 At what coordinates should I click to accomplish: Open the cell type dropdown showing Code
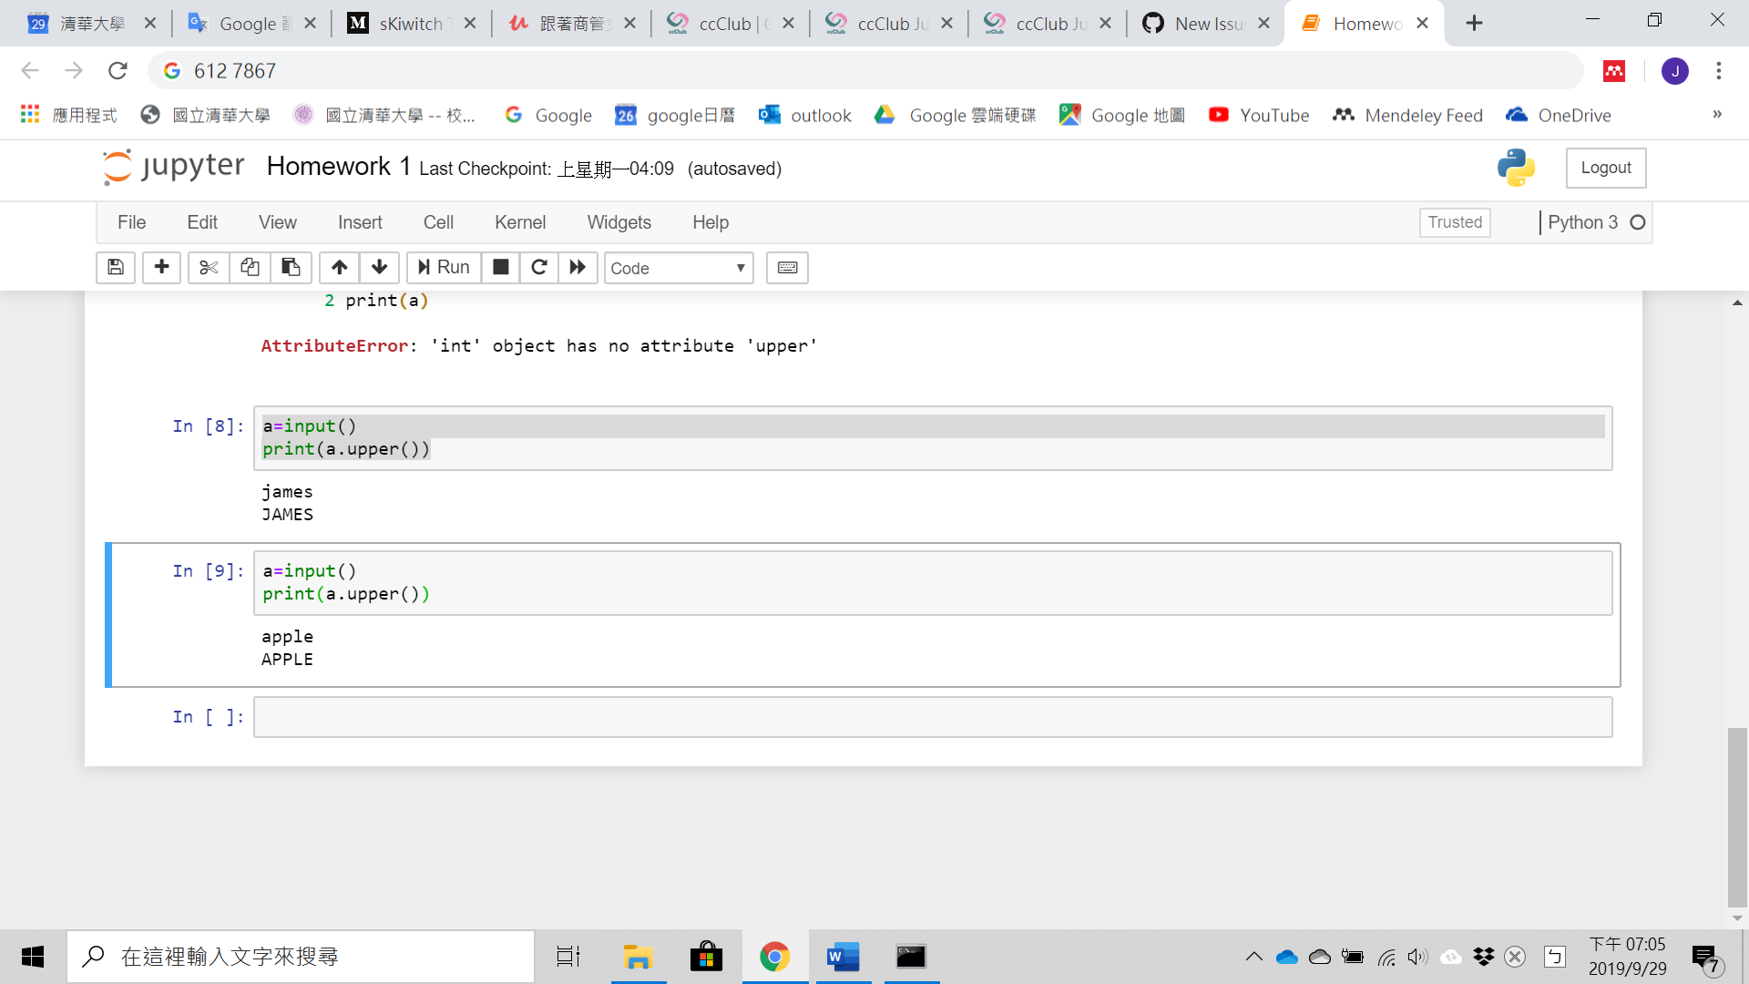[678, 267]
